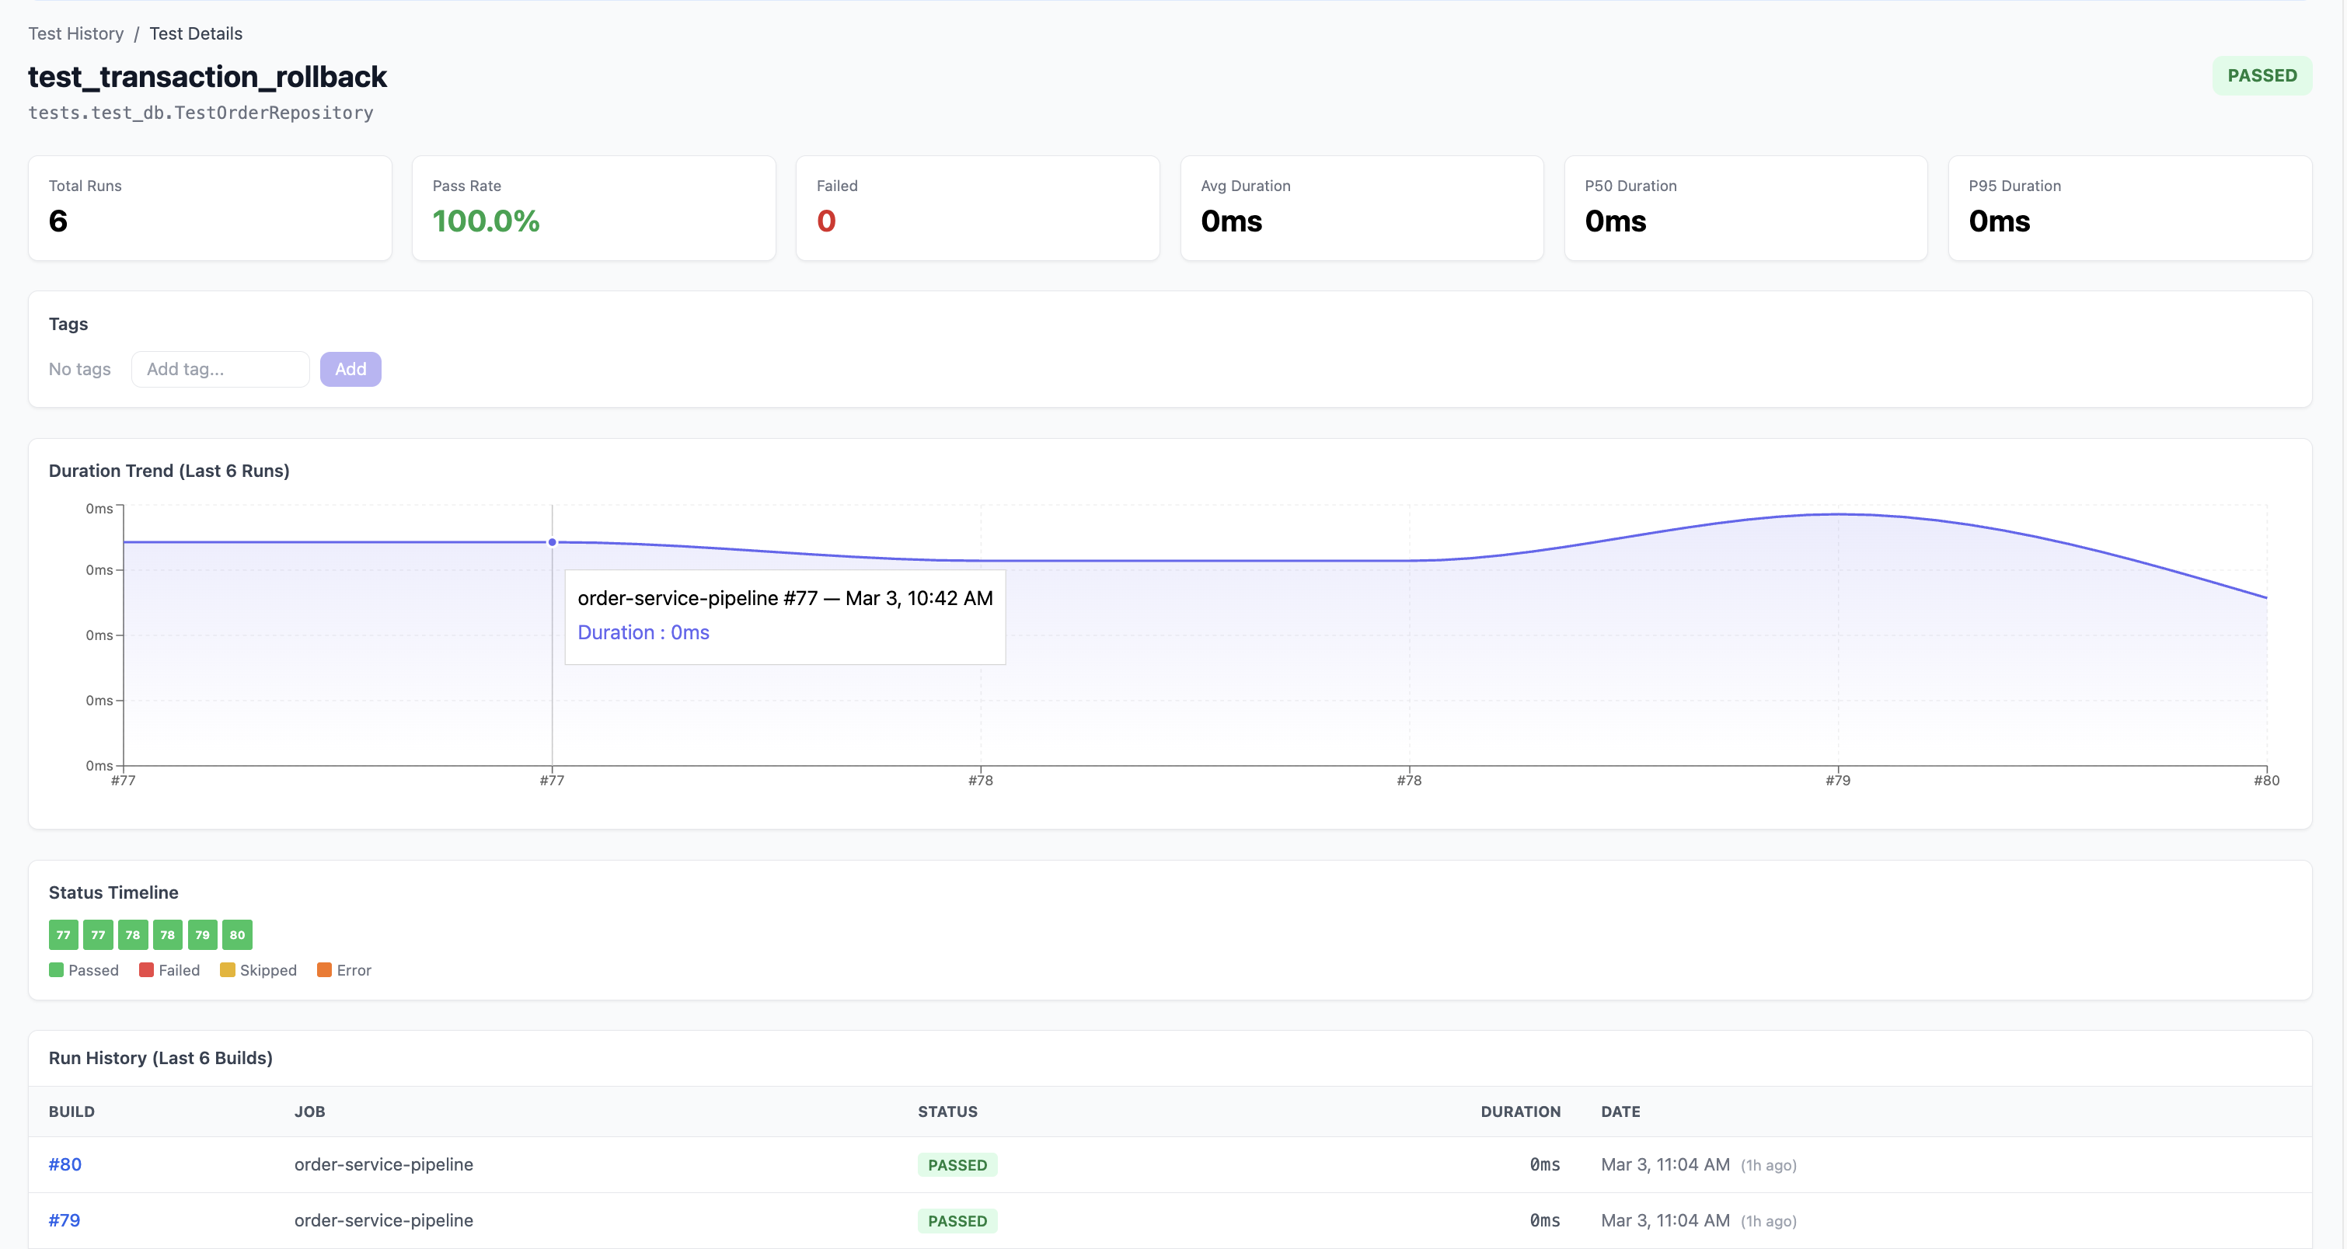Click the #79 axis label on duration chart

click(1836, 780)
